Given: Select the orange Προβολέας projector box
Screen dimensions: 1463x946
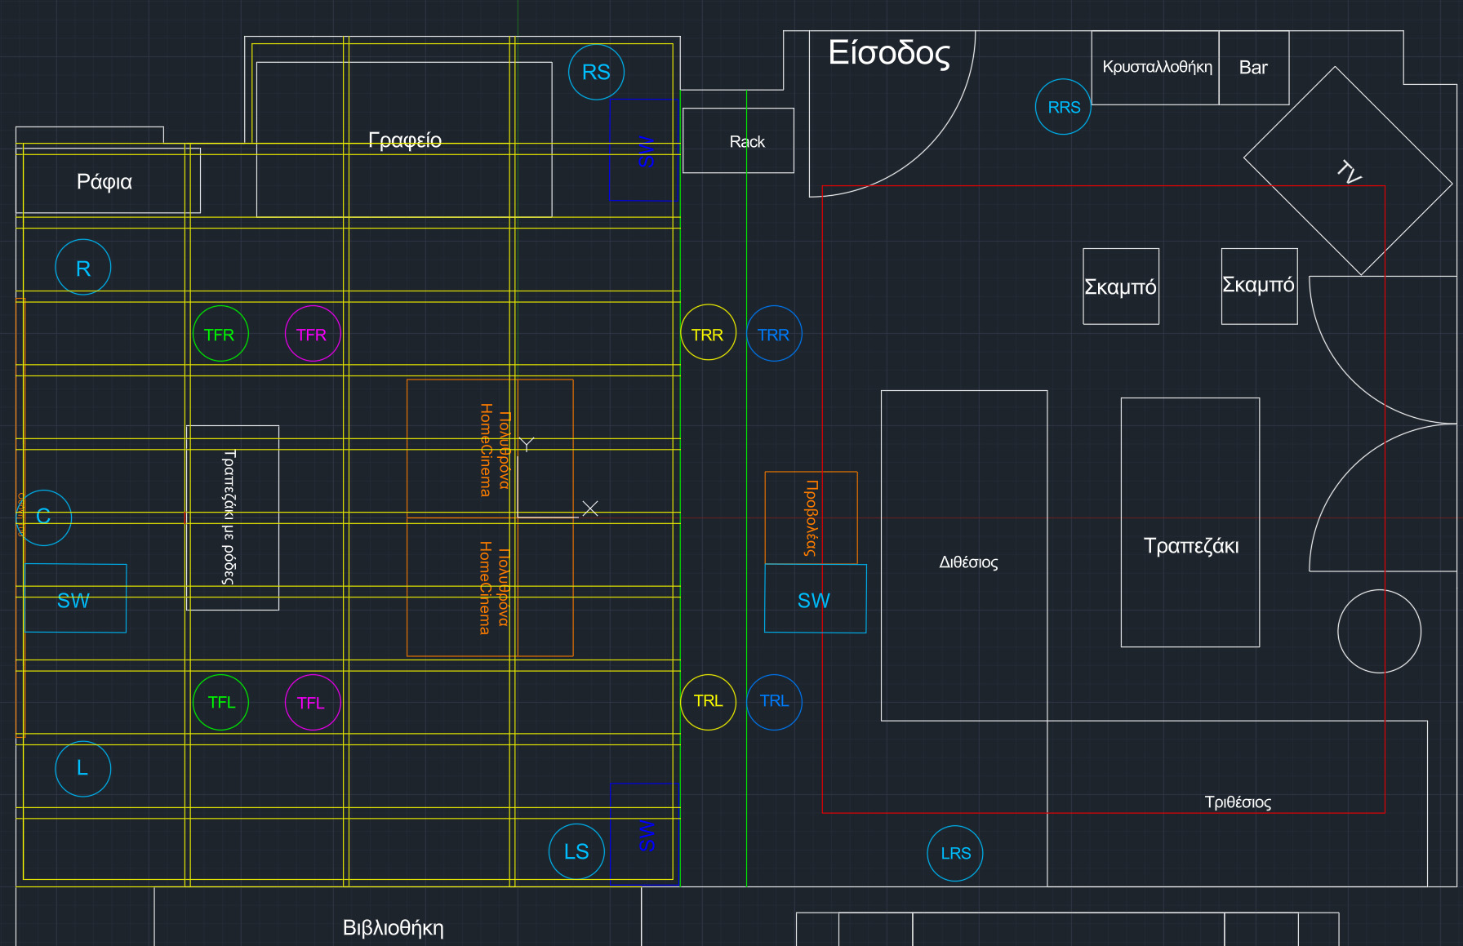Looking at the screenshot, I should pos(811,517).
